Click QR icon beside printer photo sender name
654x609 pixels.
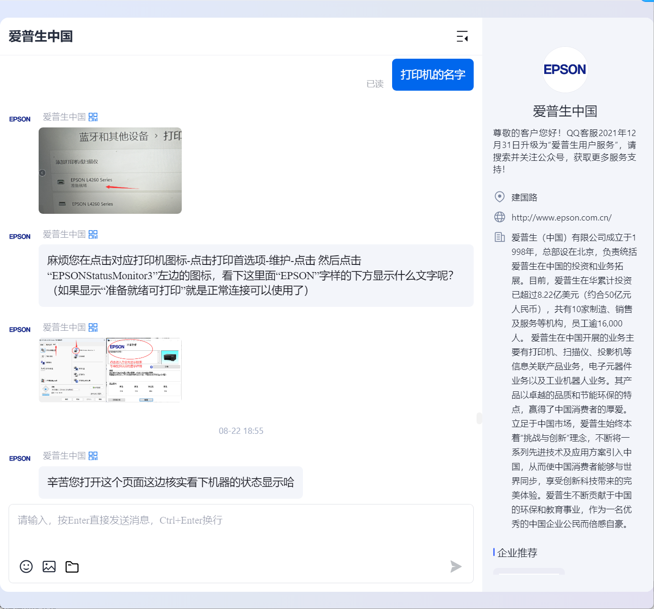click(93, 117)
